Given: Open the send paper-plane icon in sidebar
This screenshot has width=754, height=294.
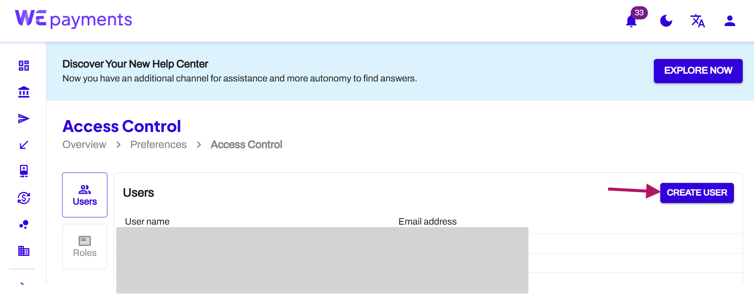Looking at the screenshot, I should (x=24, y=118).
